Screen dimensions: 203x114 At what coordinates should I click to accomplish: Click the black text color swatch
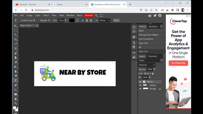[72, 20]
